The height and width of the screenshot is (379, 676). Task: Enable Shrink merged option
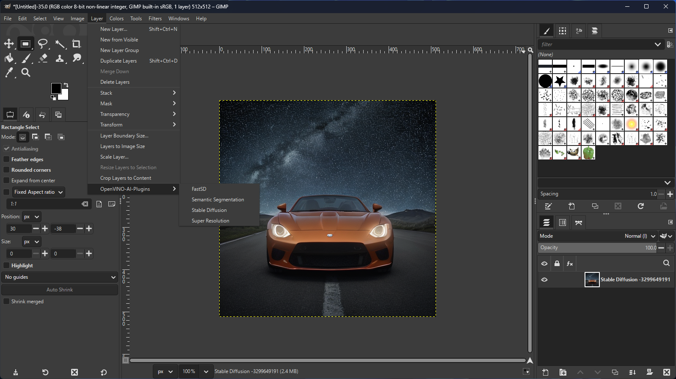tap(6, 302)
